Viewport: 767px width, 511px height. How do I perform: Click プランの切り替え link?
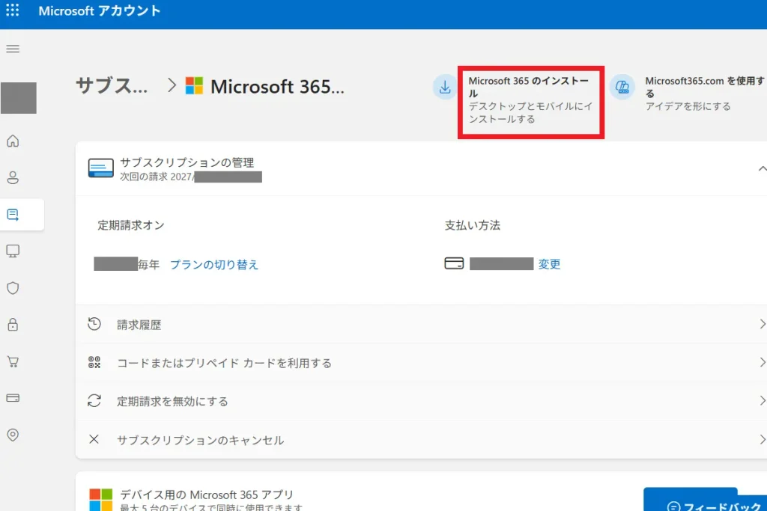213,264
